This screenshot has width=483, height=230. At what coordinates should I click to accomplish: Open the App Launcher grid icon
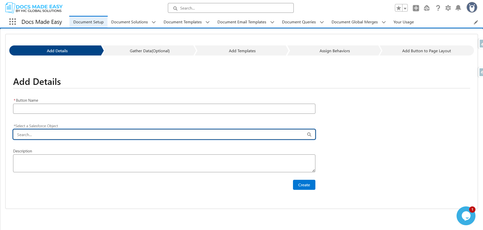pos(13,22)
